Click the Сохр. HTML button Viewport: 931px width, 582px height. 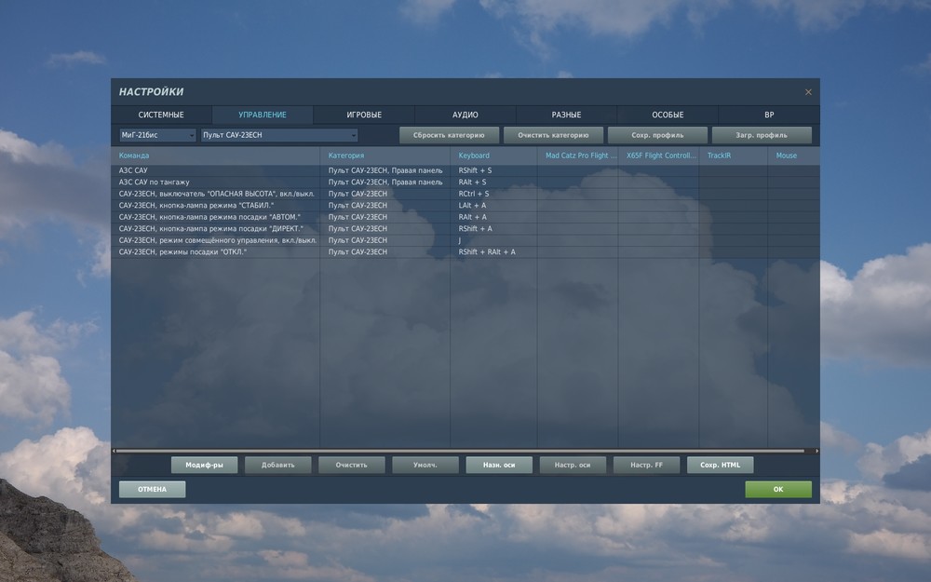[720, 465]
